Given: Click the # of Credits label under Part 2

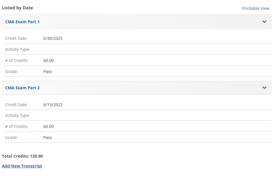Looking at the screenshot, I should pos(17,126).
